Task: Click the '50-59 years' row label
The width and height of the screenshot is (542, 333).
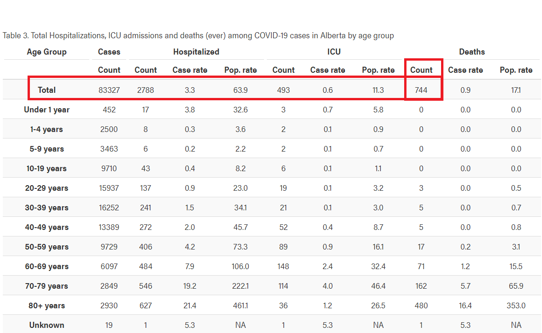Action: coord(47,247)
